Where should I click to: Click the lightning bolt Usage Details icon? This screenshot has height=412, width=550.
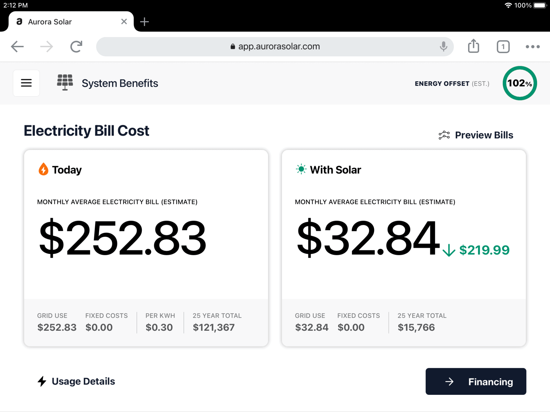(42, 381)
